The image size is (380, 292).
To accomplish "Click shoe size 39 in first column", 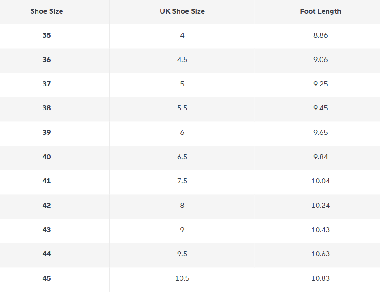I will [x=47, y=133].
